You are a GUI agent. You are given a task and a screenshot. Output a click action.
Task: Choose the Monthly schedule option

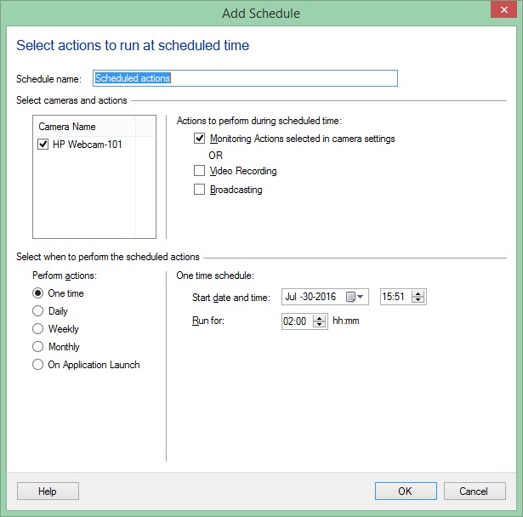click(37, 347)
